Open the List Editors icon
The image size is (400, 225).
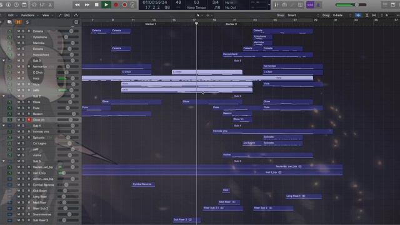pyautogui.click(x=385, y=4)
